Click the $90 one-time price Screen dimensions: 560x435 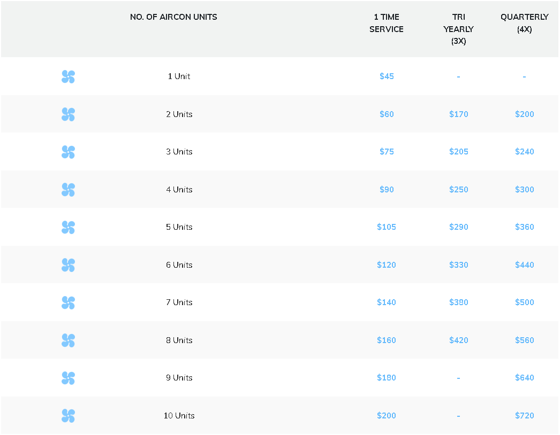click(x=387, y=189)
